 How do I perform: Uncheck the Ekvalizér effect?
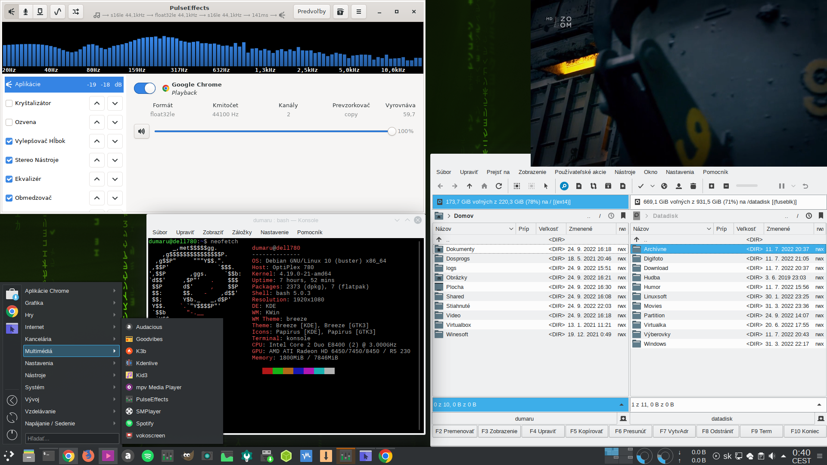pos(9,179)
